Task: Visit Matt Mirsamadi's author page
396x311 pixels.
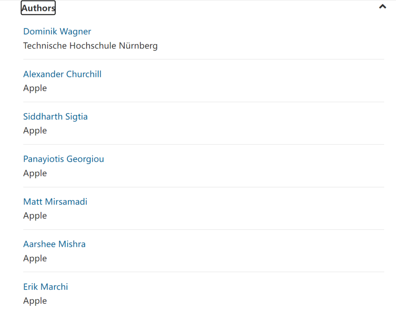Action: click(x=55, y=202)
